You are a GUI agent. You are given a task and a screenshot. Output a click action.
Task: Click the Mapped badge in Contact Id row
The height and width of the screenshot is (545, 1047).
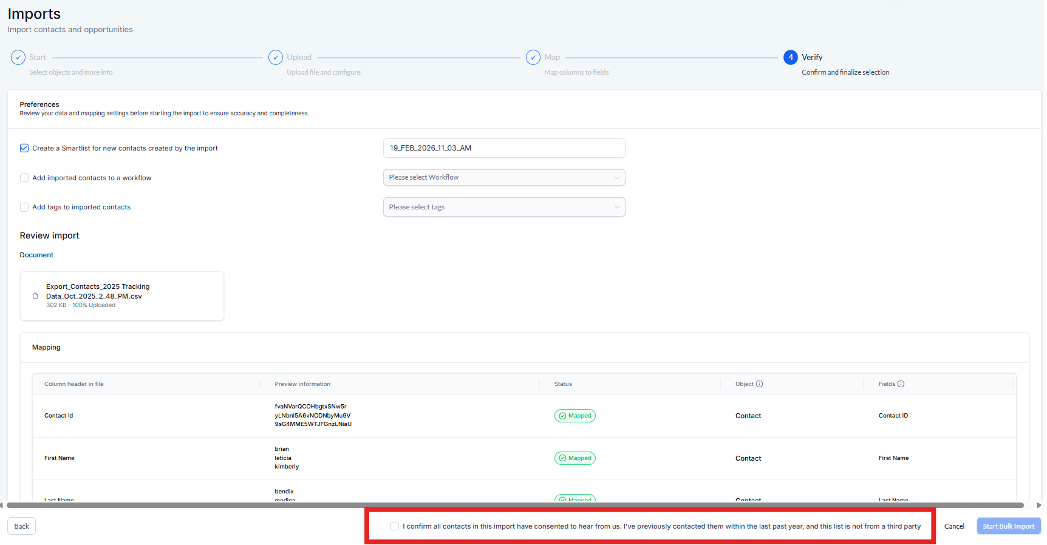(575, 416)
